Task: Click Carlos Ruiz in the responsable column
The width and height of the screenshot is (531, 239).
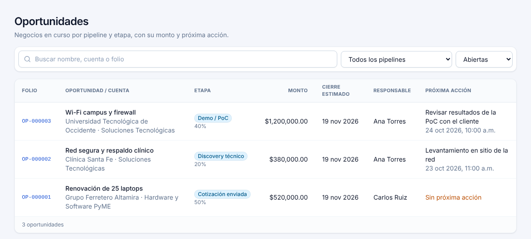Action: click(x=390, y=197)
